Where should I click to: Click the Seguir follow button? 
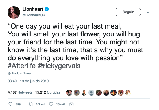[128, 12]
